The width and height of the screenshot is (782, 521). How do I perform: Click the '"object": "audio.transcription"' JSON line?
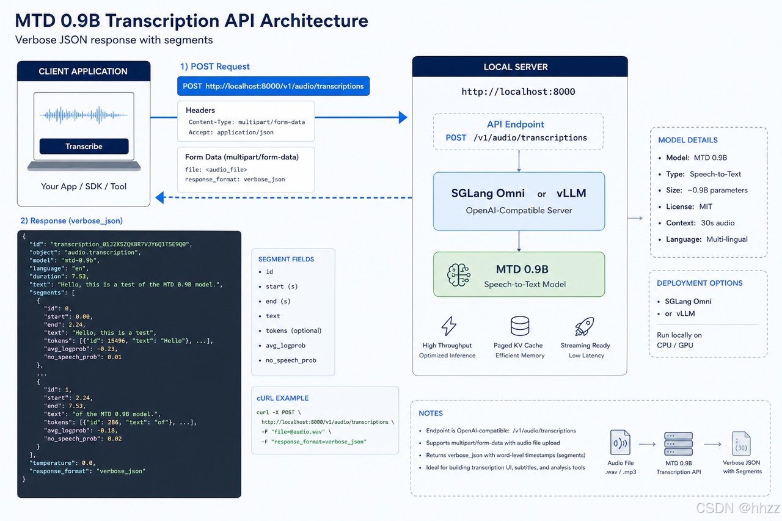84,252
